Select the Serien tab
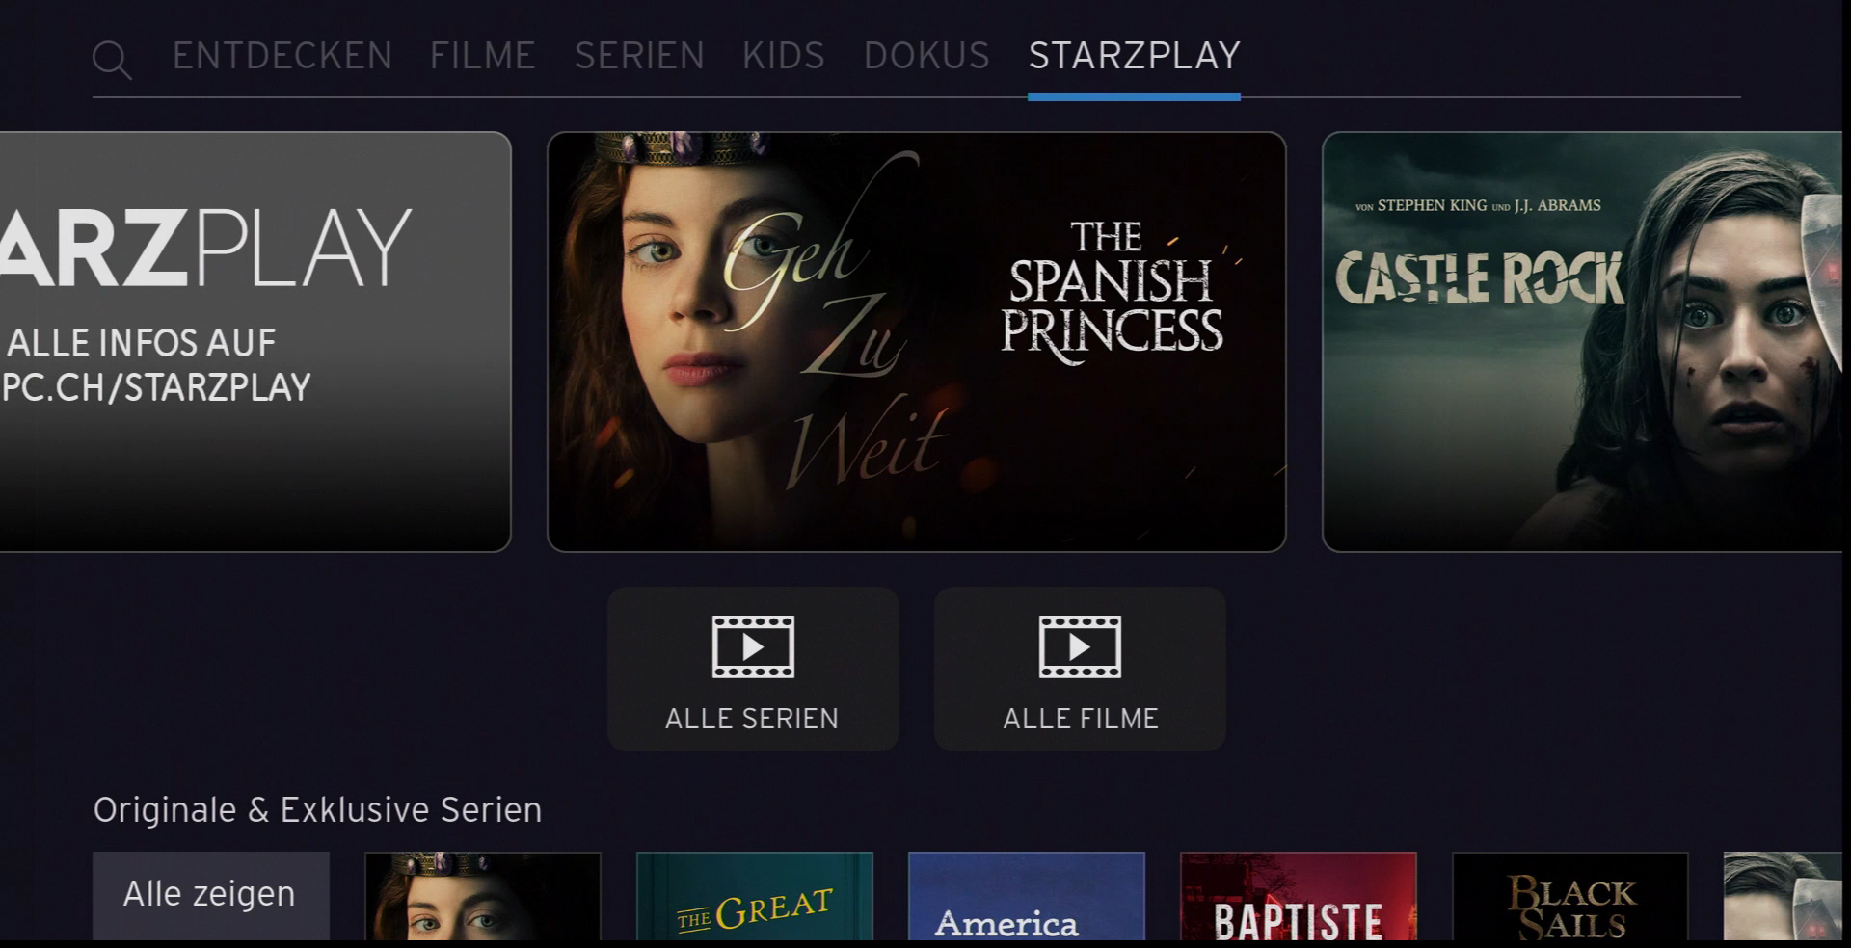 click(639, 56)
